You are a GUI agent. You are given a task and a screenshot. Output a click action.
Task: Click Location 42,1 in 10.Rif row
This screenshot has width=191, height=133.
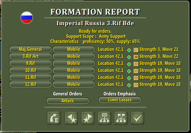coord(111,70)
